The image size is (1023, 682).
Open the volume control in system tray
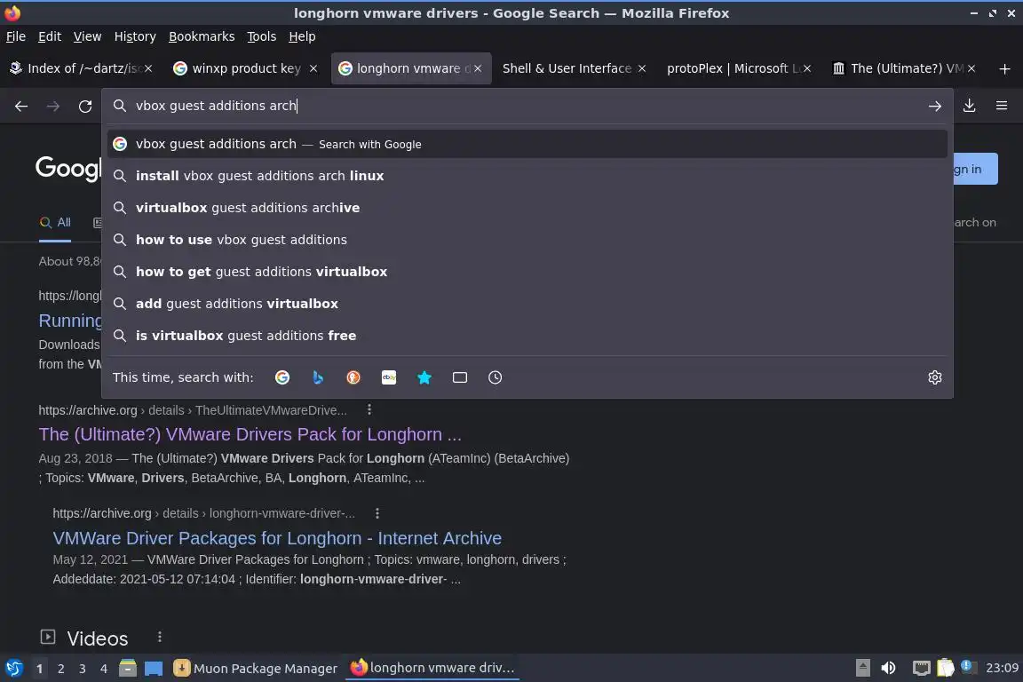[x=888, y=668]
